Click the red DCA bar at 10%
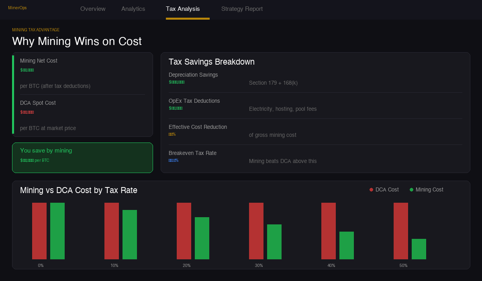 (112, 231)
